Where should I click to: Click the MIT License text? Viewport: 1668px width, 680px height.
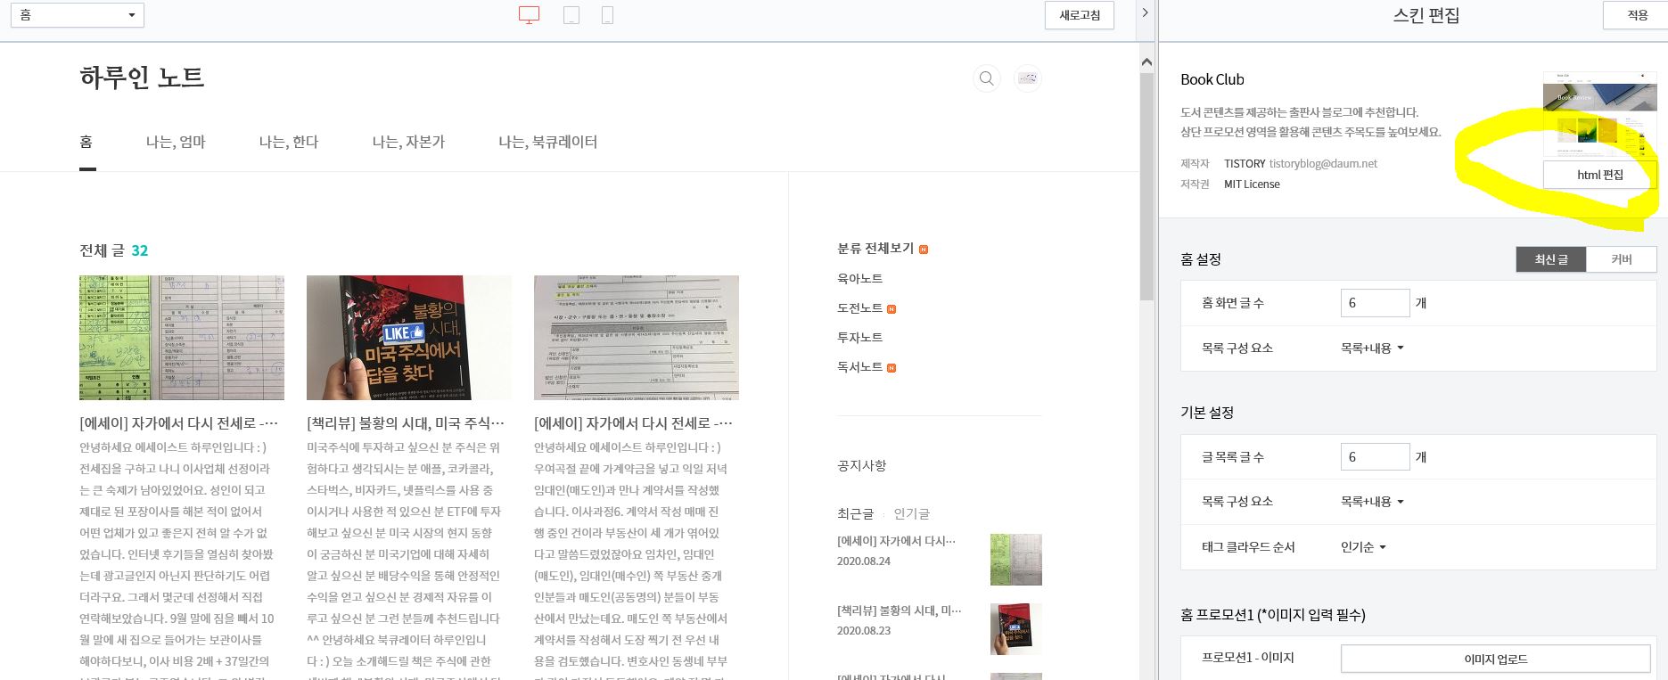1252,184
